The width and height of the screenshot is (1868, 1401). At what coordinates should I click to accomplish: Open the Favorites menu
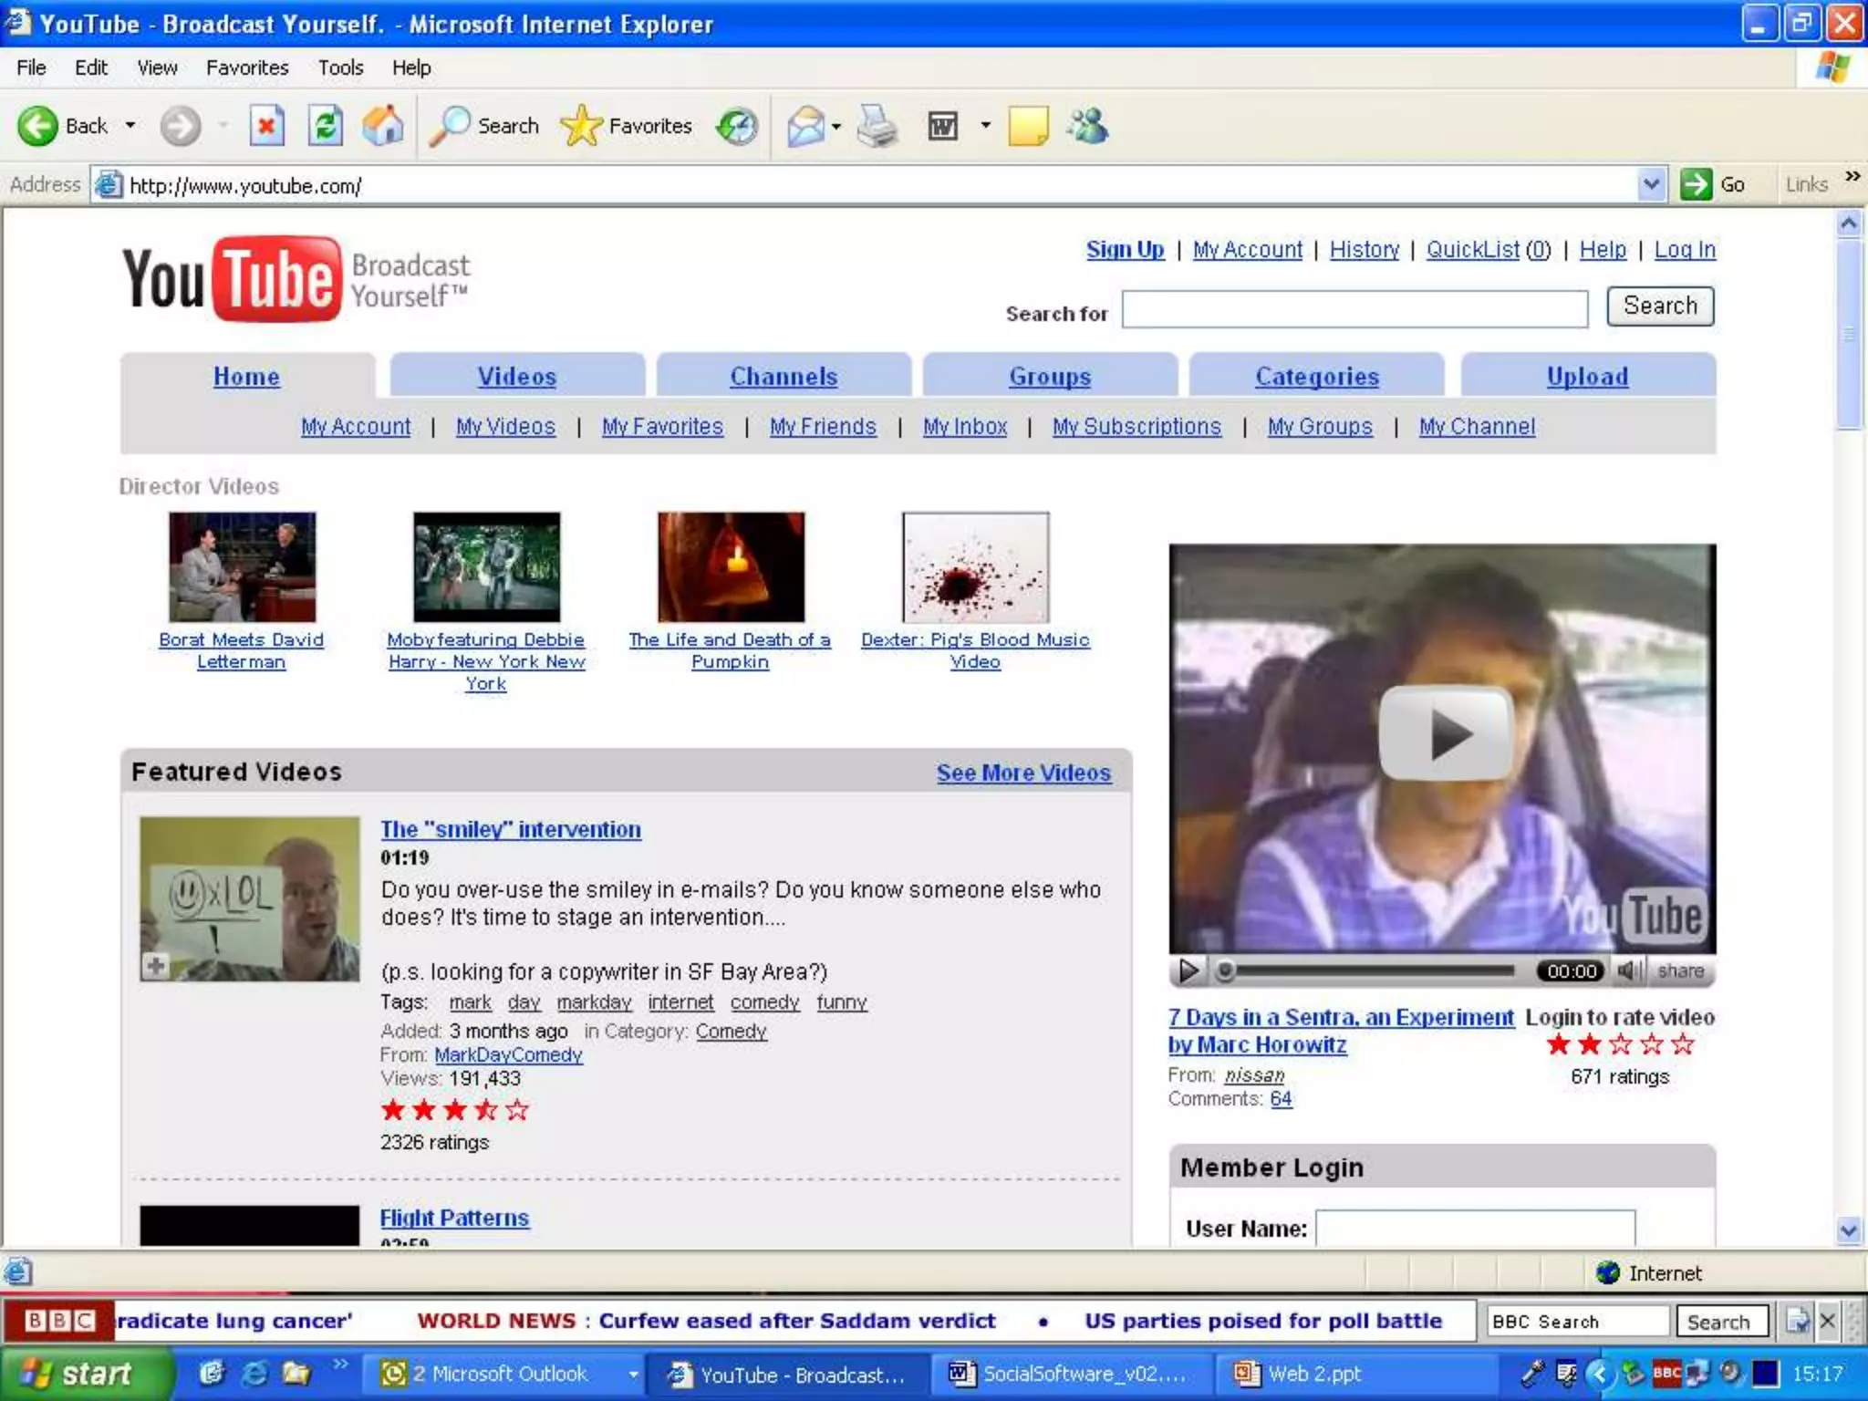[x=247, y=67]
